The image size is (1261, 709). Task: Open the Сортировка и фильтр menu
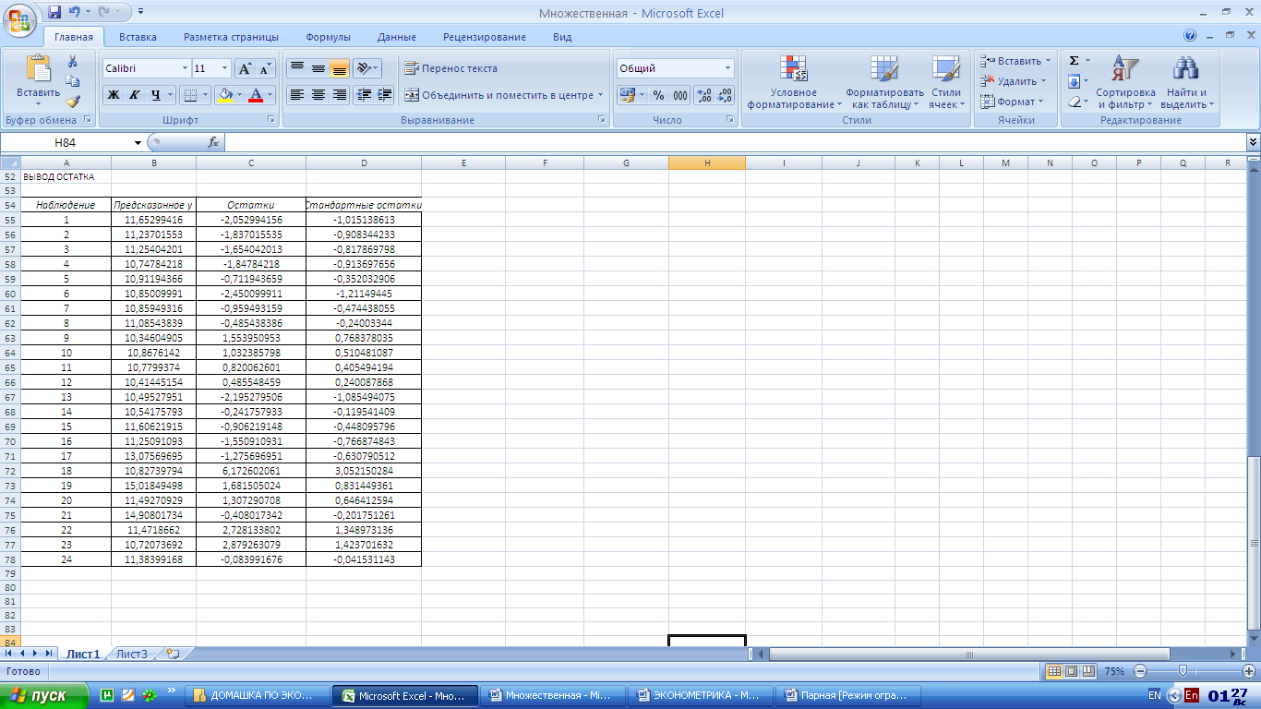pos(1125,83)
